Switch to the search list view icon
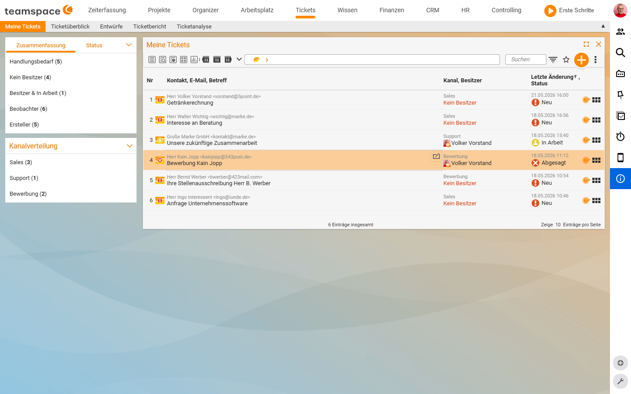 (x=163, y=60)
